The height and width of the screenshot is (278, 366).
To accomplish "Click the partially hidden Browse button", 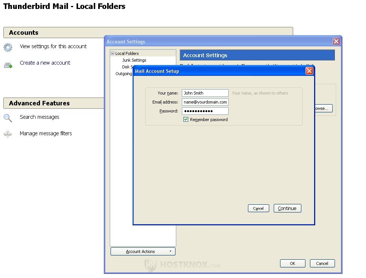I will click(324, 108).
